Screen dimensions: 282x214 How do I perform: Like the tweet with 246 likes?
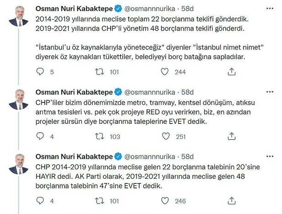pos(164,200)
